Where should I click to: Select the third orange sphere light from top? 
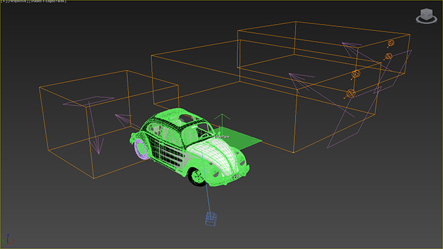[x=356, y=74]
